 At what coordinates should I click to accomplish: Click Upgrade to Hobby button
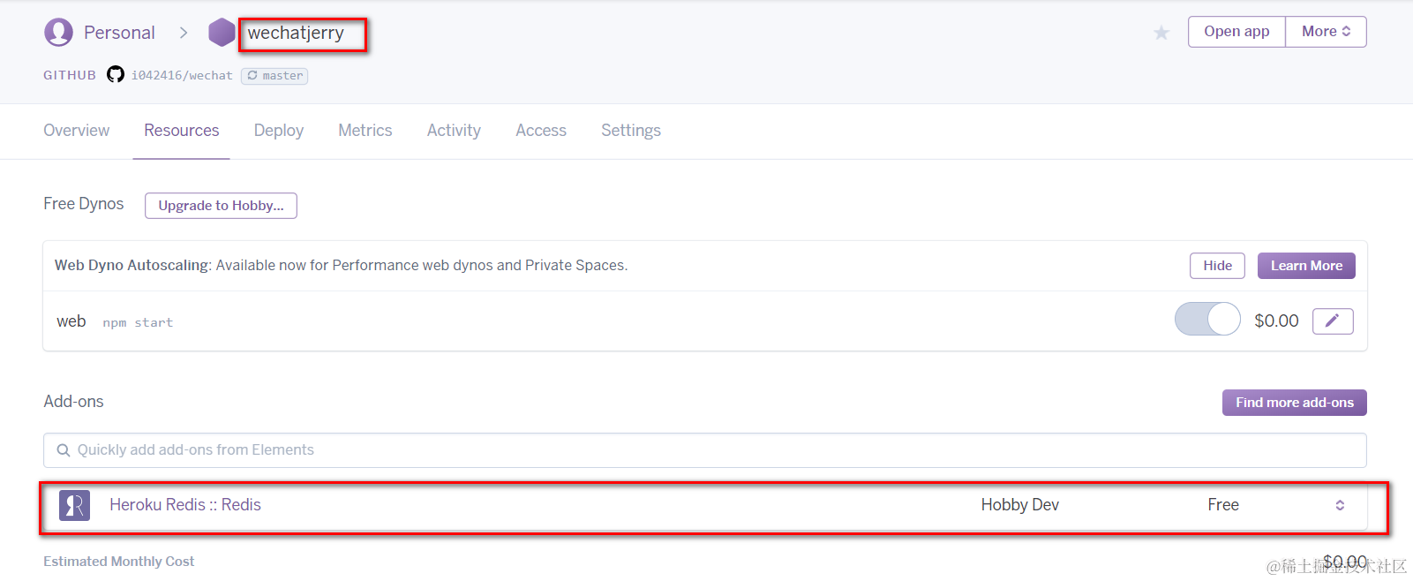221,206
